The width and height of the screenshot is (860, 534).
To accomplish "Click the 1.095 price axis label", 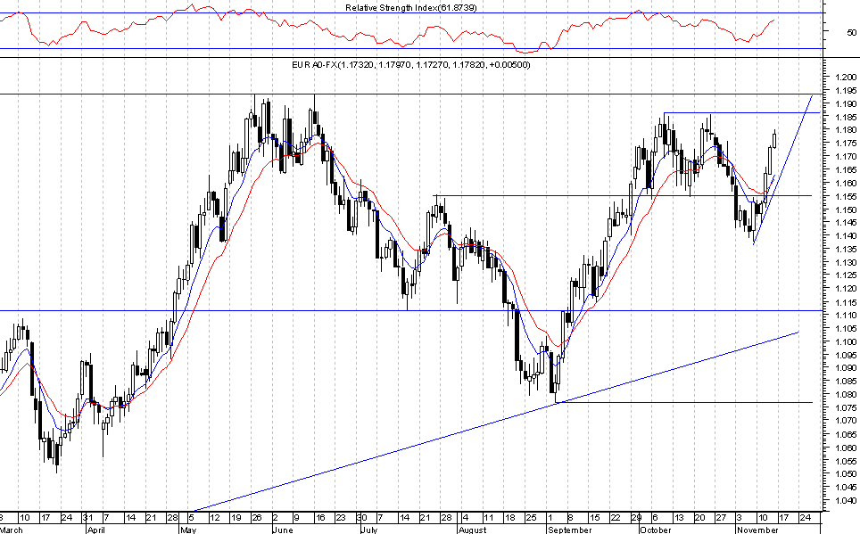I will 846,355.
